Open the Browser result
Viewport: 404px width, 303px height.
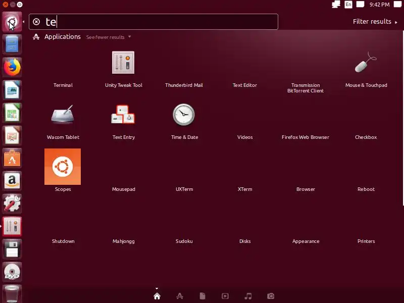point(306,189)
